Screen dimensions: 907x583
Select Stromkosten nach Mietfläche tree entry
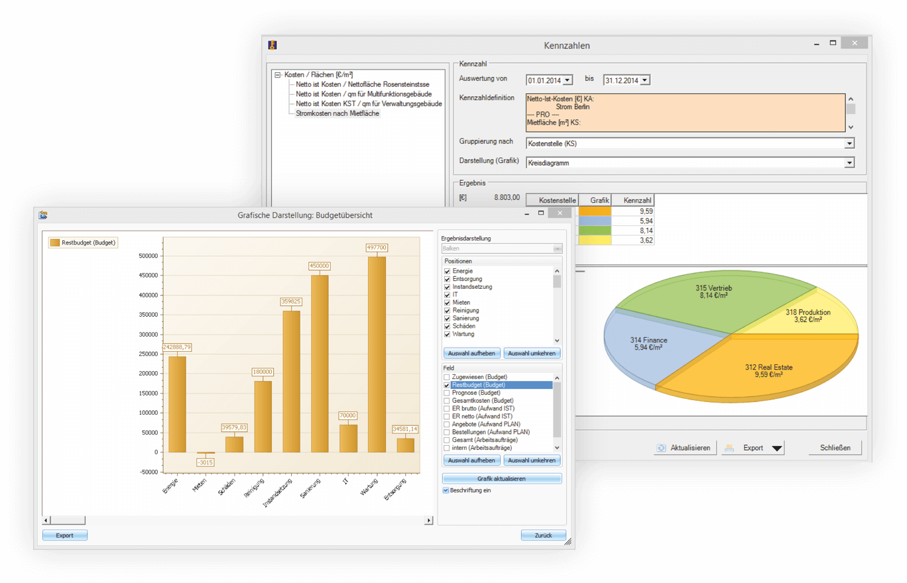click(x=337, y=113)
